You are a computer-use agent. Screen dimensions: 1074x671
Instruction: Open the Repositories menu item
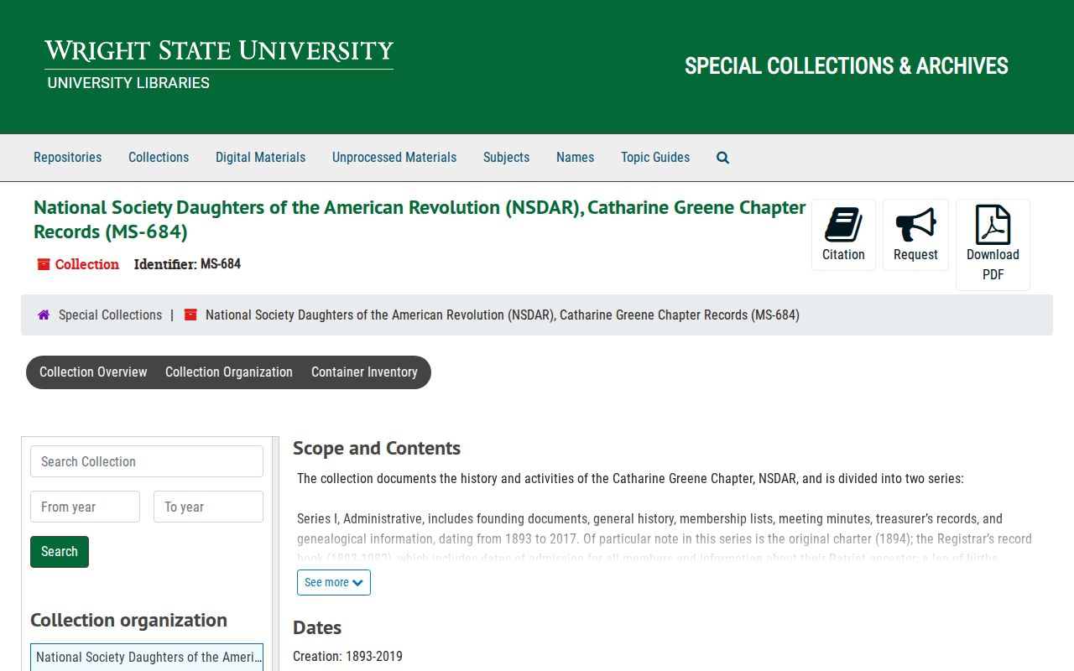67,158
